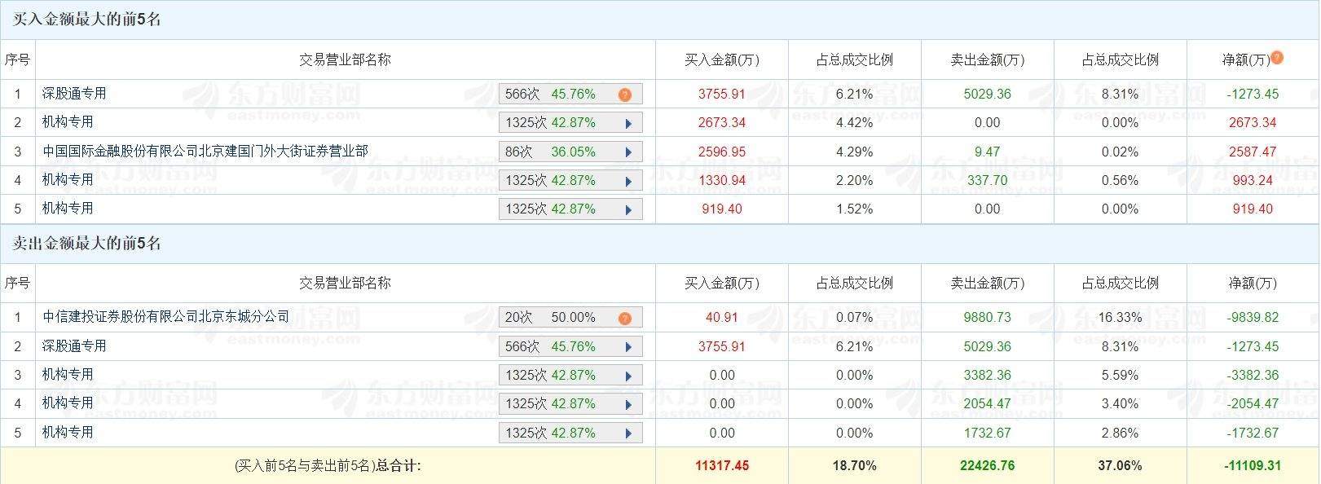This screenshot has width=1321, height=484.
Task: Click 卖出金额(万) column header in sell table
Action: point(987,284)
